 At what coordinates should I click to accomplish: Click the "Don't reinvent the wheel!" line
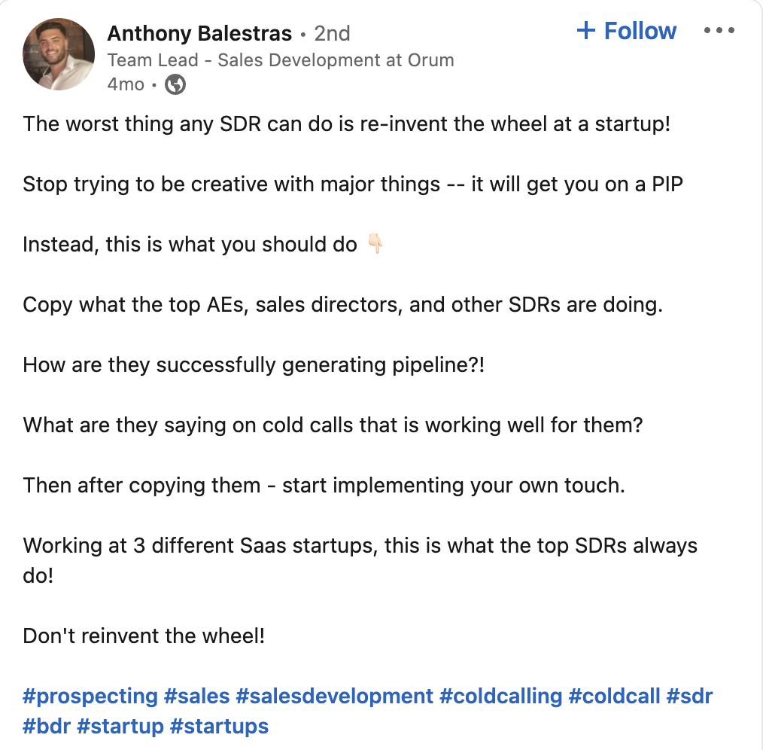(144, 636)
